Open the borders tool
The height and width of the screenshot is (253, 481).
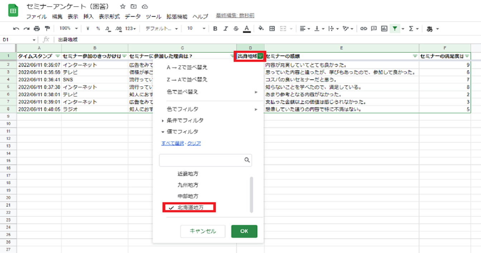coord(272,29)
